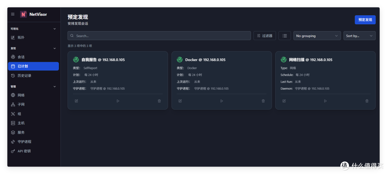
Task: Open 网络 networks in sidebar
Action: click(33, 95)
